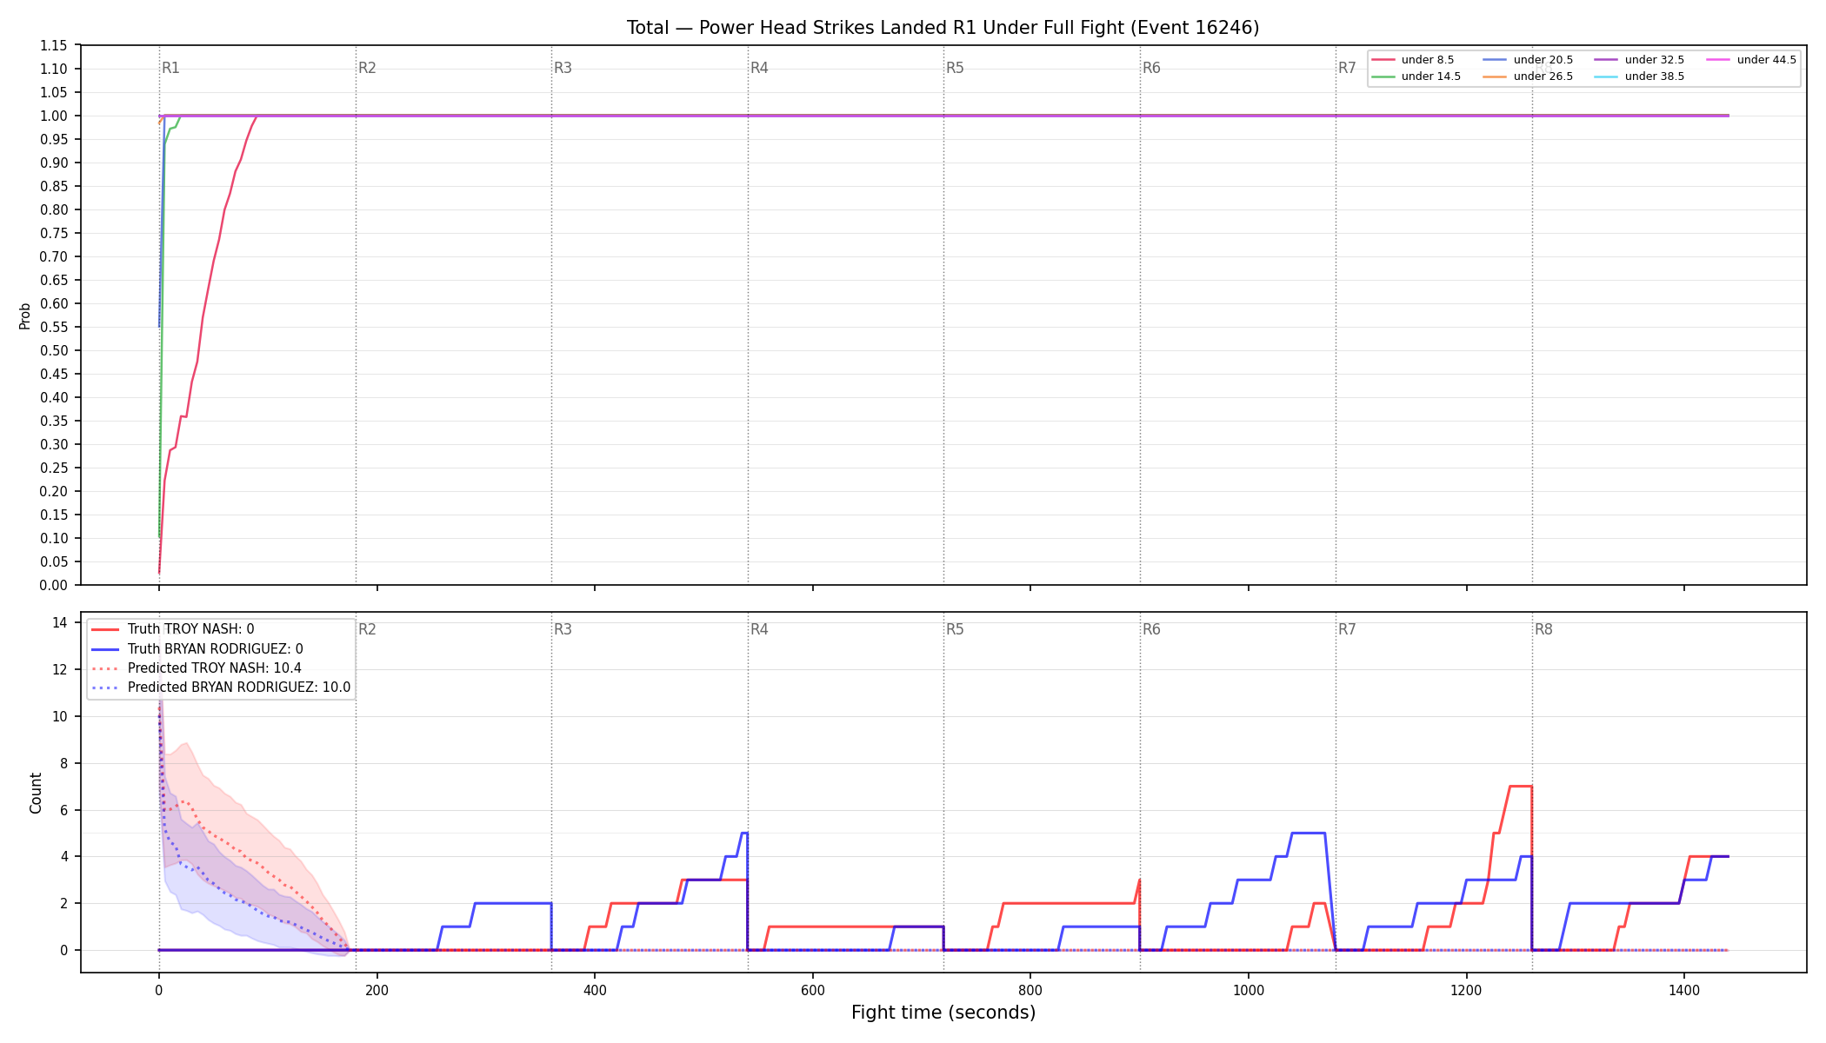Click the R7 round label in the top chart
Image resolution: width=1826 pixels, height=1043 pixels.
pyautogui.click(x=1347, y=68)
